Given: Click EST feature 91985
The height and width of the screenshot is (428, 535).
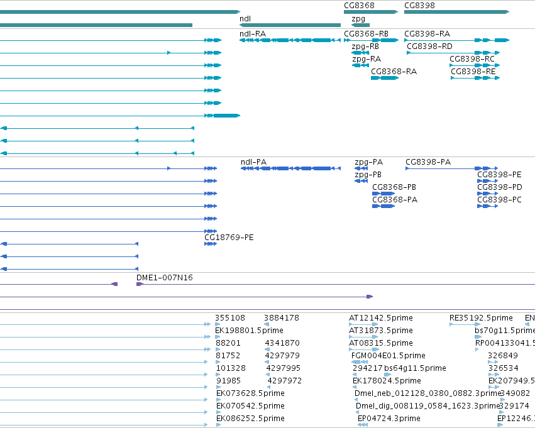Looking at the screenshot, I should pos(218,387).
